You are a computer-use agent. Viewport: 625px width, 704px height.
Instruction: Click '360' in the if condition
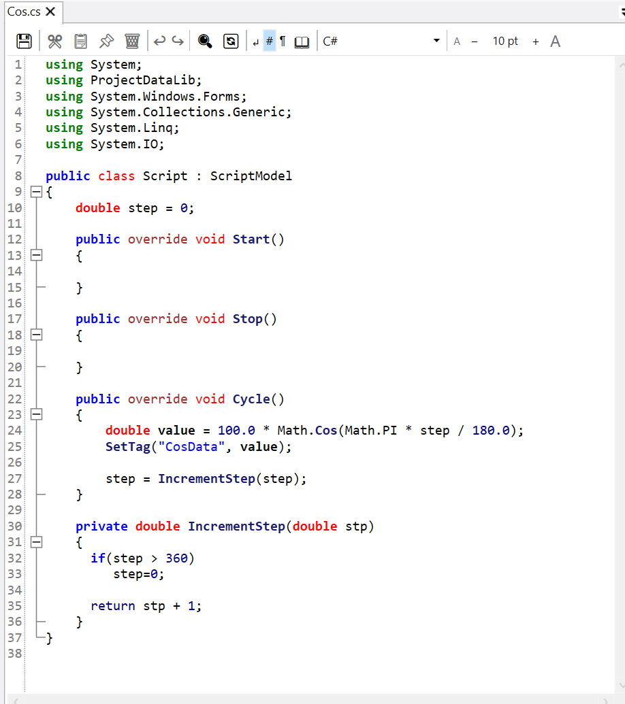point(176,558)
